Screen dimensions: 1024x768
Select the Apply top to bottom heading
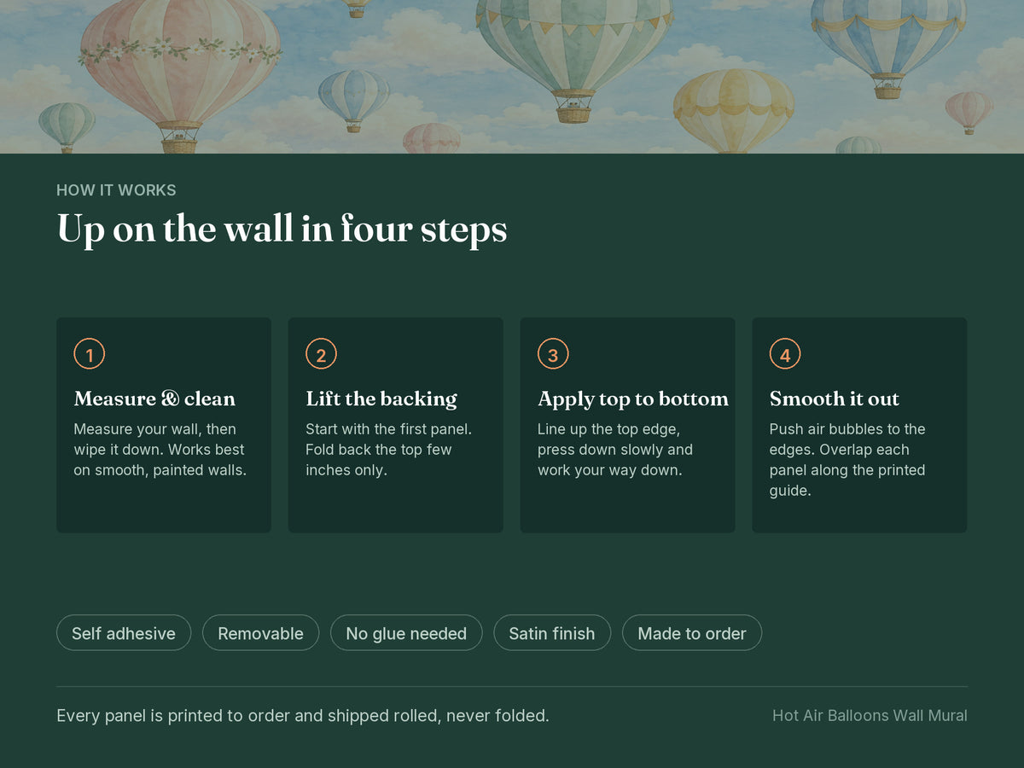(633, 399)
